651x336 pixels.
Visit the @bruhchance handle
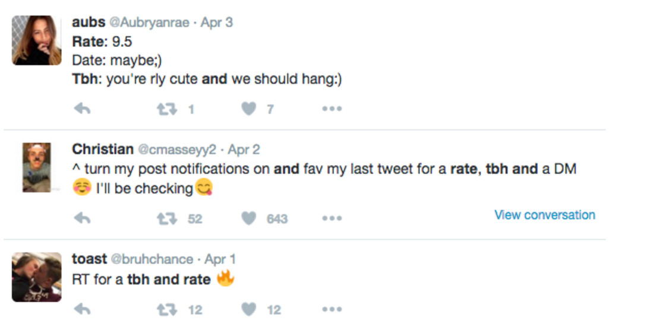pyautogui.click(x=151, y=259)
